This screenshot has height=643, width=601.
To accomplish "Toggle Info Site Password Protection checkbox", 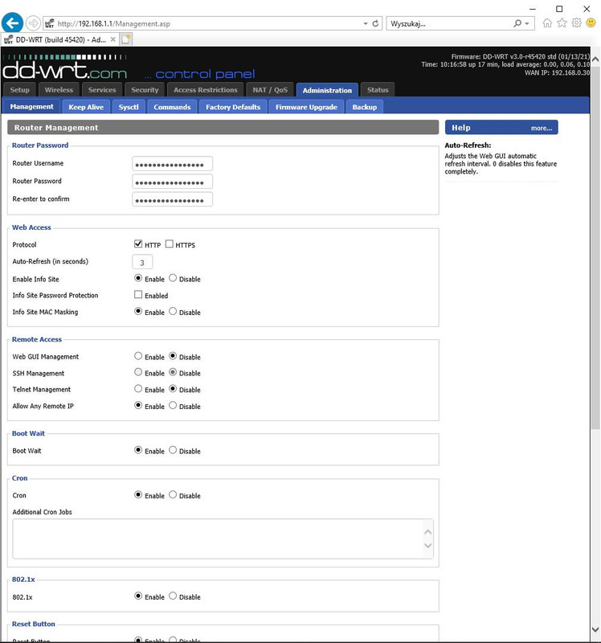I will [x=138, y=294].
